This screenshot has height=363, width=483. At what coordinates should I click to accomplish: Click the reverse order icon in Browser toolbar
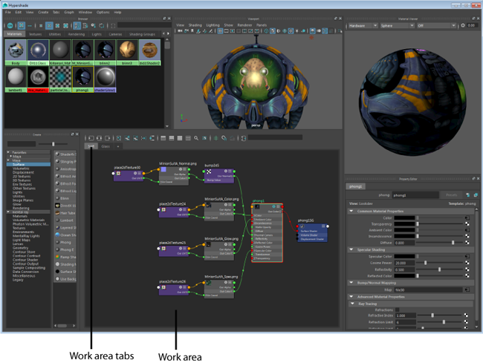point(101,25)
